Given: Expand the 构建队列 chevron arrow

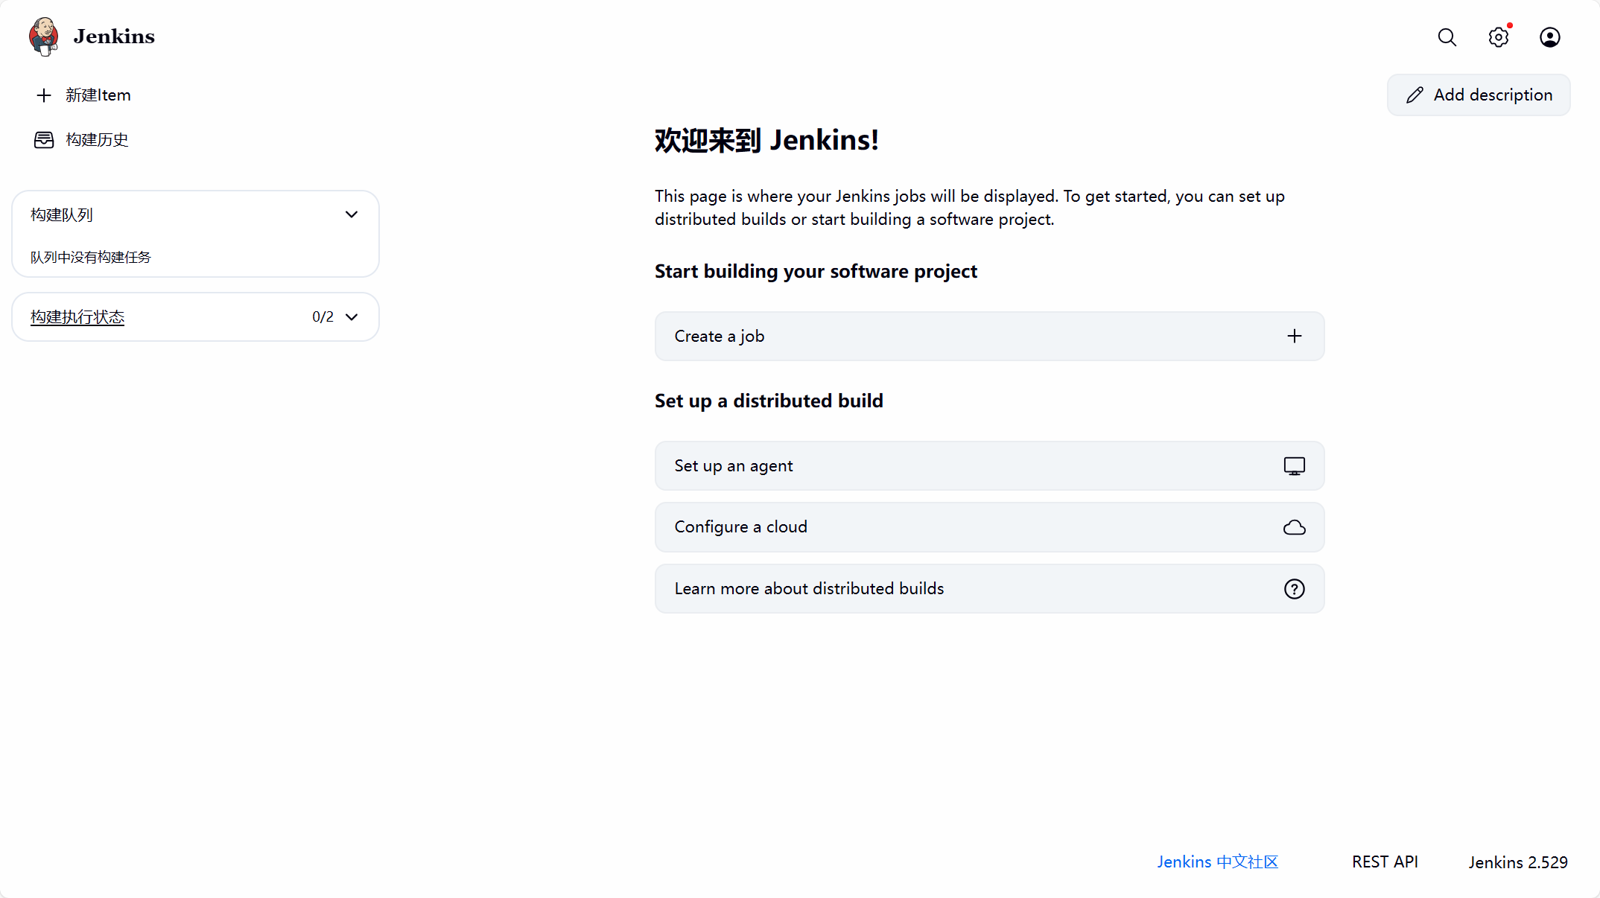Looking at the screenshot, I should point(352,214).
